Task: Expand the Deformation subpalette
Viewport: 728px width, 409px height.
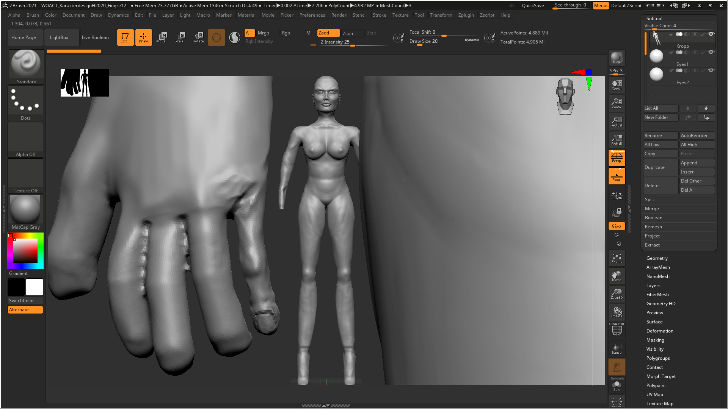Action: pyautogui.click(x=660, y=331)
